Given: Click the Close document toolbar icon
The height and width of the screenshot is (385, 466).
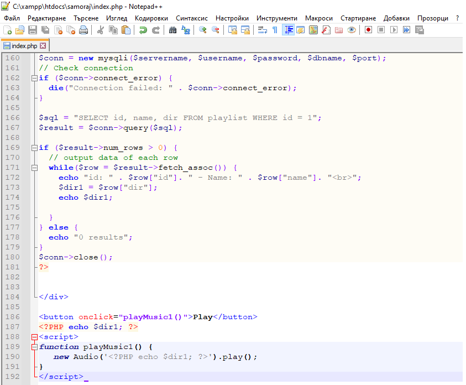Looking at the screenshot, I should (59, 30).
